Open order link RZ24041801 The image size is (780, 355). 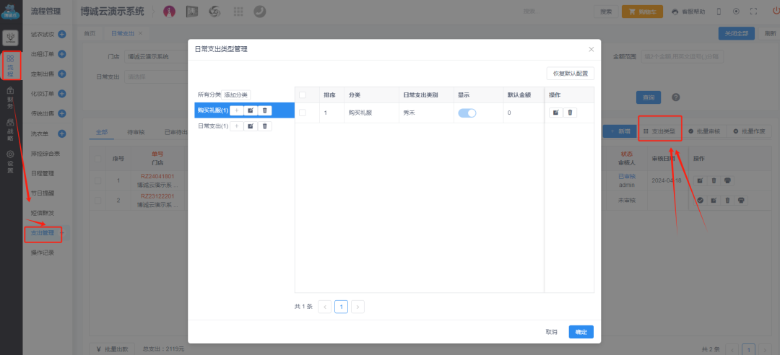point(157,177)
